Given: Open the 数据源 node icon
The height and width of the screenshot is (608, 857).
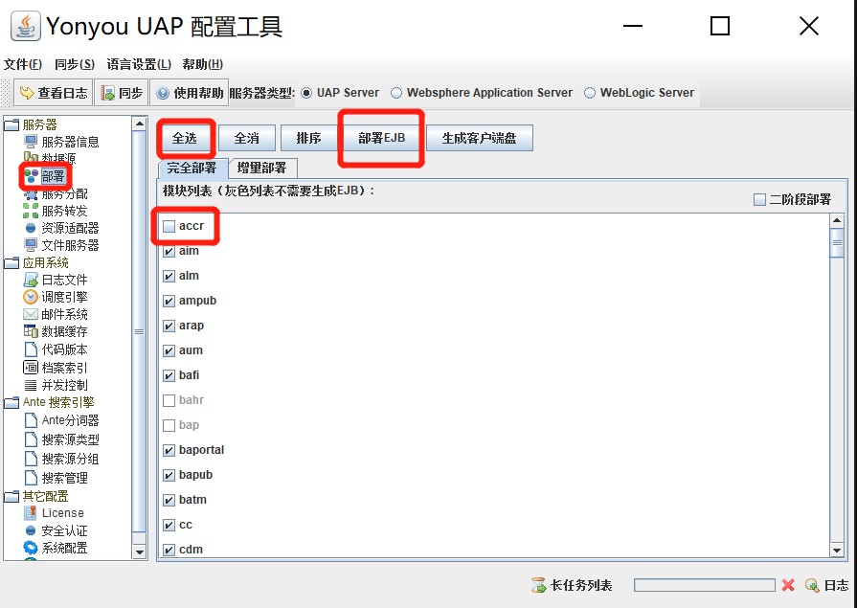Looking at the screenshot, I should pyautogui.click(x=31, y=157).
